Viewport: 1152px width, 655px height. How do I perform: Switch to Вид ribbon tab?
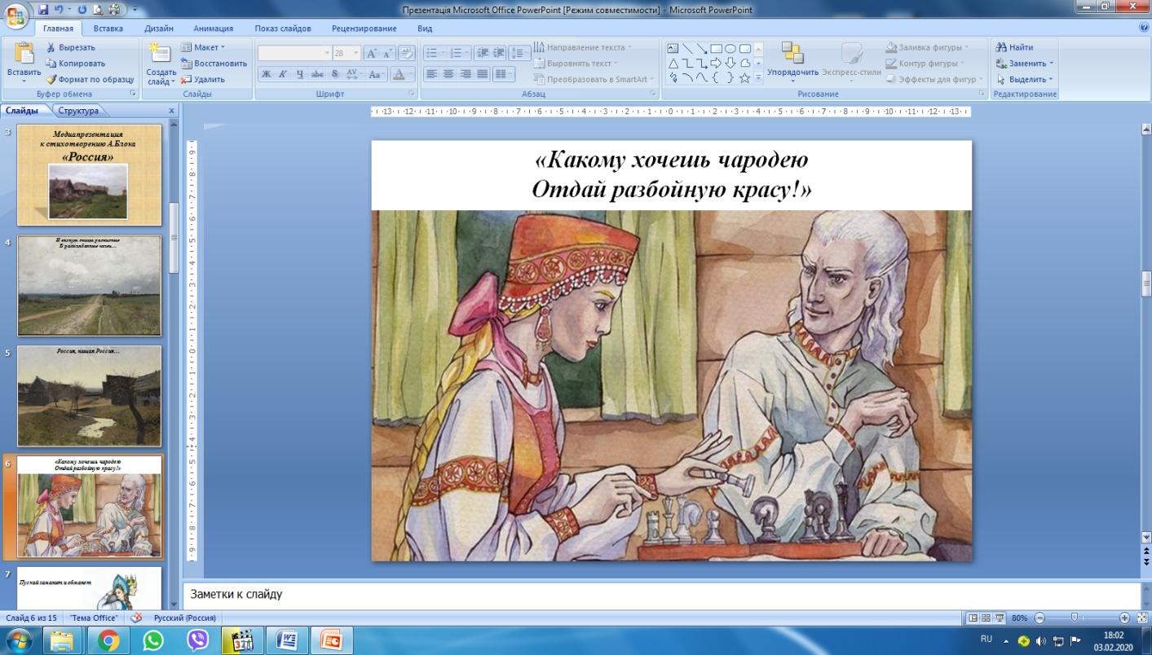coord(425,29)
